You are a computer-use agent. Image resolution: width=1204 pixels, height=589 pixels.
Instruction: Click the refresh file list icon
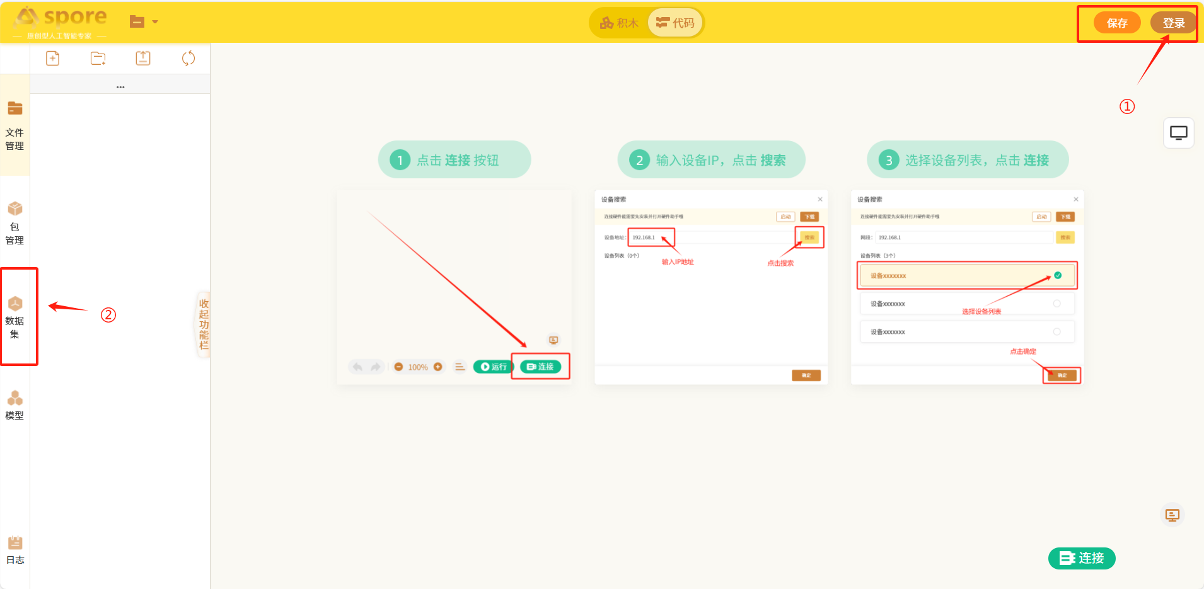[188, 59]
